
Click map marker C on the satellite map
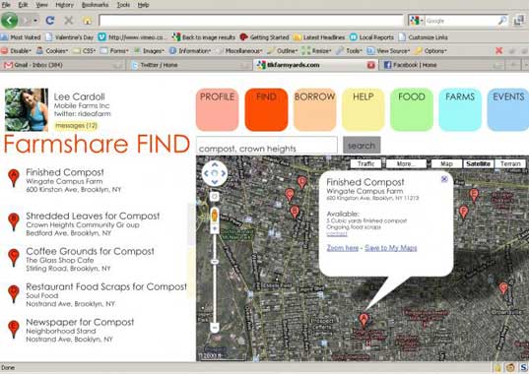290,195
